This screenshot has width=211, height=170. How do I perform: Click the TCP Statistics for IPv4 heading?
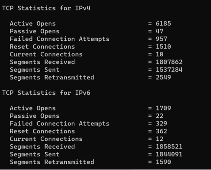47,8
